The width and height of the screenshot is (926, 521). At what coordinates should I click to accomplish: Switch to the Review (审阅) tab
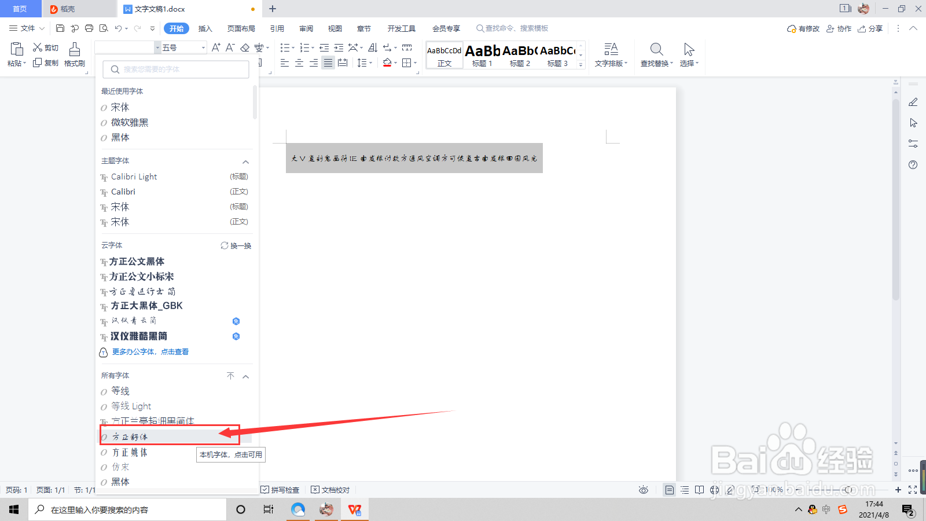[306, 28]
